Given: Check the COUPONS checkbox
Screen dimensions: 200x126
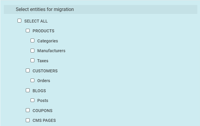Looking at the screenshot, I should 28,110.
